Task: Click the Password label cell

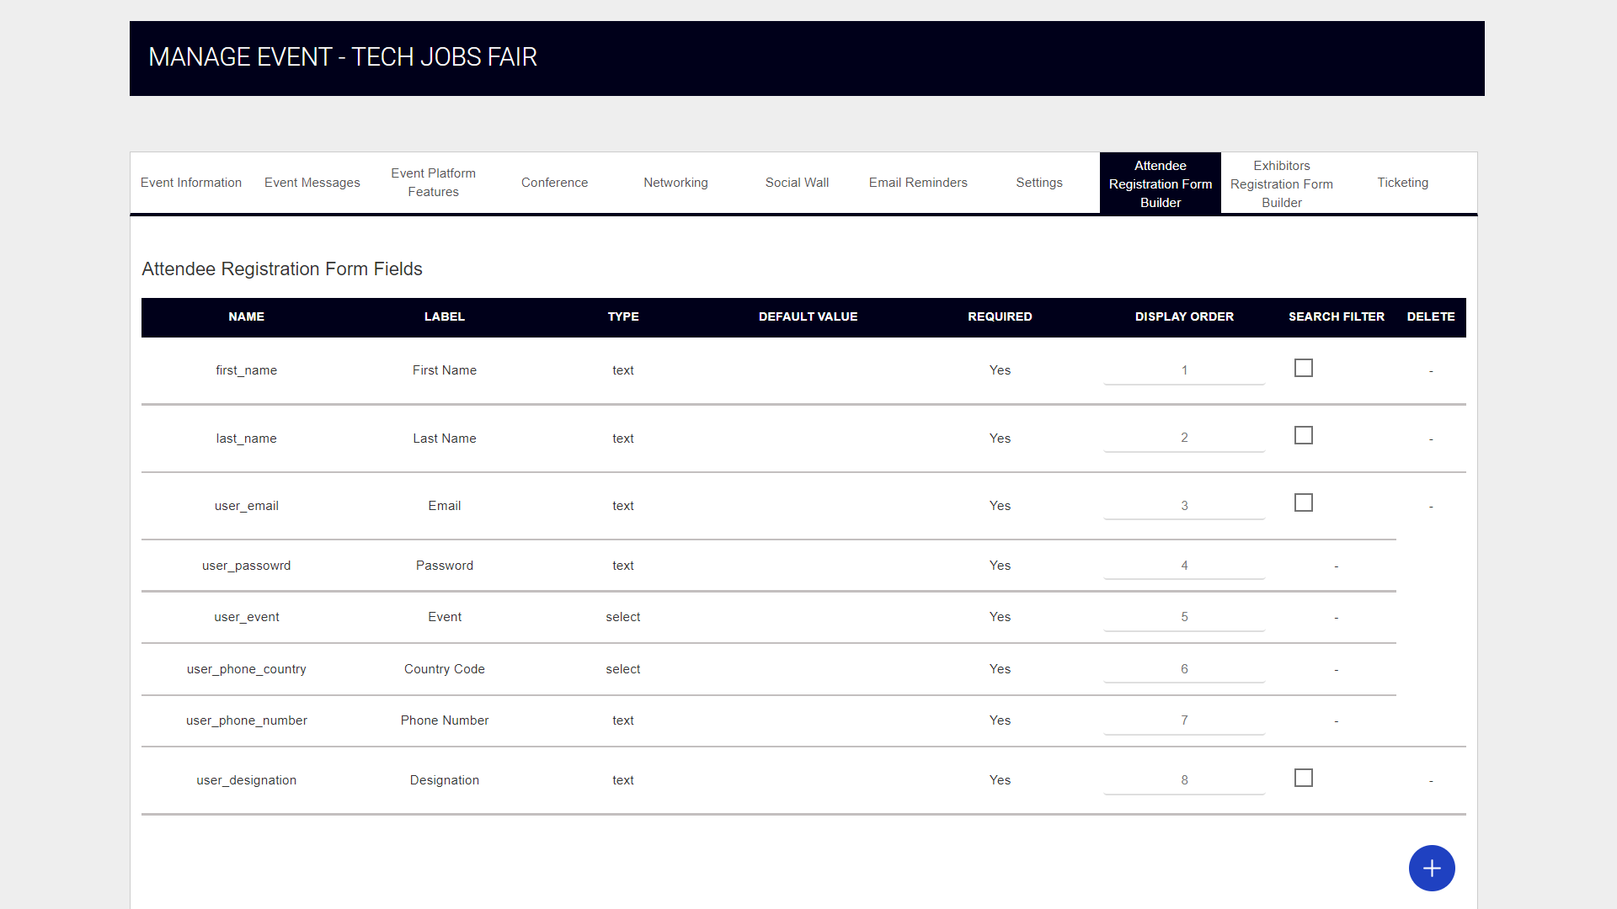Action: coord(445,566)
